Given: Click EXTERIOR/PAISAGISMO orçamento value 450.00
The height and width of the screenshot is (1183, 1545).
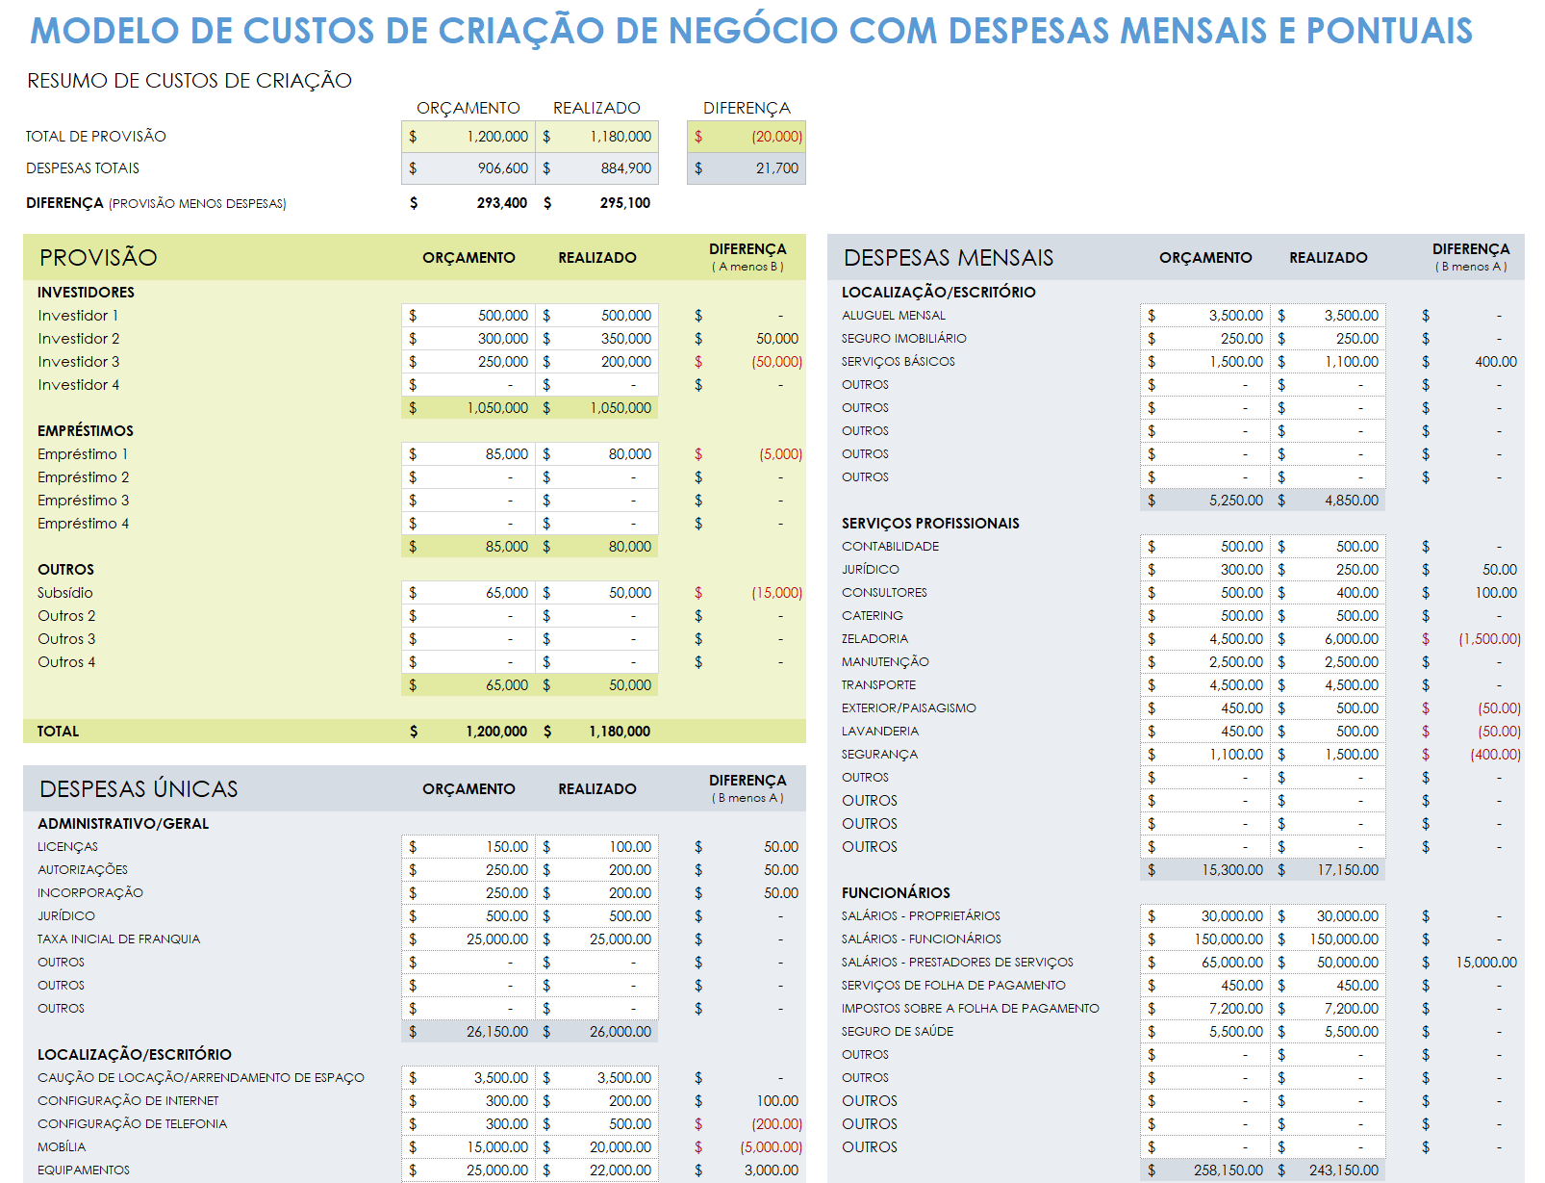Looking at the screenshot, I should pos(1205,708).
